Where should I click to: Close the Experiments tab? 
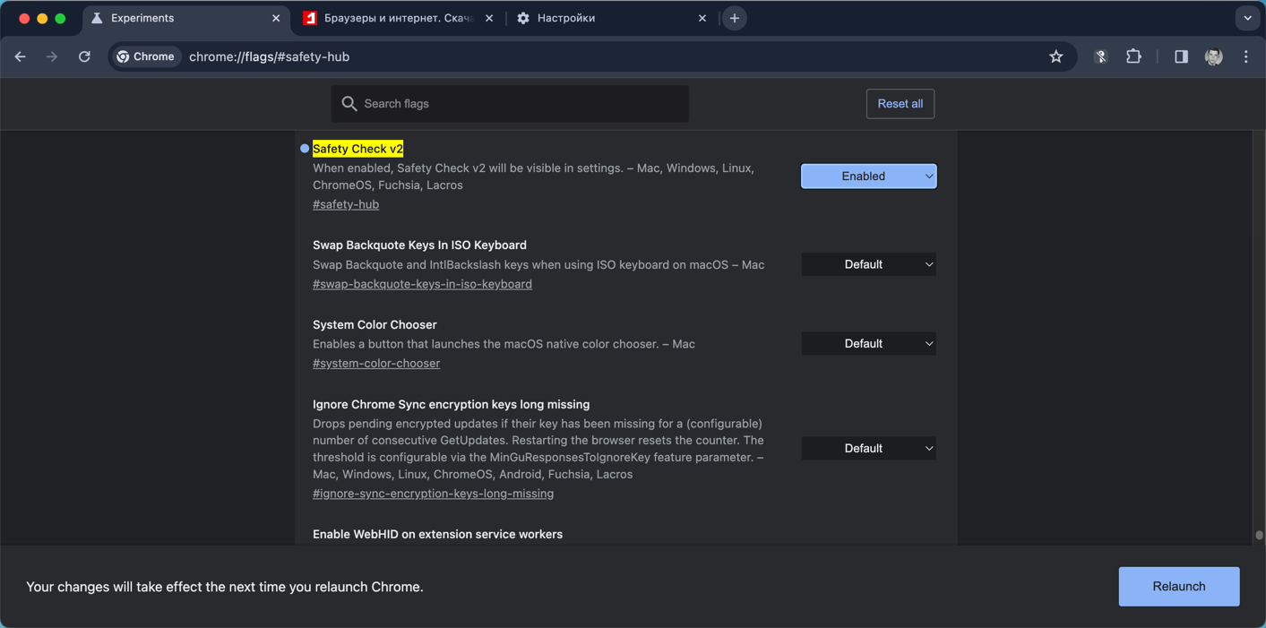click(x=276, y=18)
